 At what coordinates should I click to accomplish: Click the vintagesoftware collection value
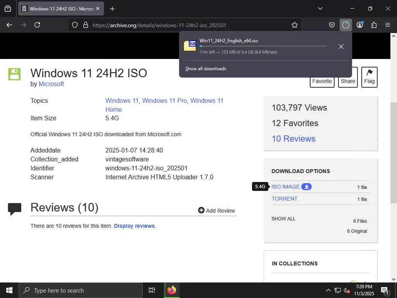[127, 159]
